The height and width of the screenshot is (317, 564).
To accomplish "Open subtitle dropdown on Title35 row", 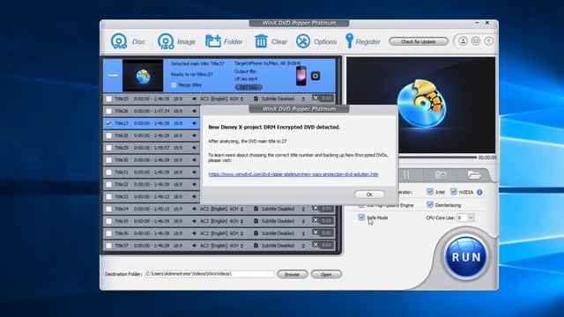I will 303,221.
